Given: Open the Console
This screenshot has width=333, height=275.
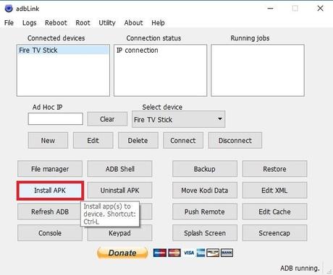Looking at the screenshot, I should [50, 233].
